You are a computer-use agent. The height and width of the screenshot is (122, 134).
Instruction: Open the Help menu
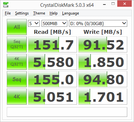pyautogui.click(x=53, y=13)
